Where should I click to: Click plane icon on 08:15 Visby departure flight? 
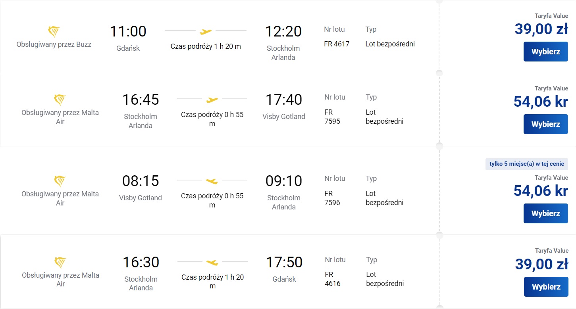[212, 181]
